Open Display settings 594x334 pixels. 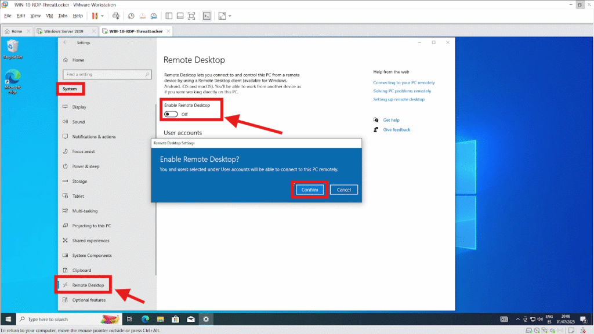[79, 107]
